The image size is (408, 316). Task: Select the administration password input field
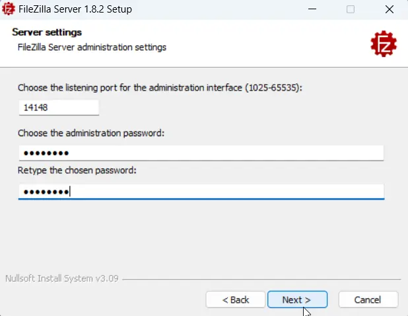201,153
